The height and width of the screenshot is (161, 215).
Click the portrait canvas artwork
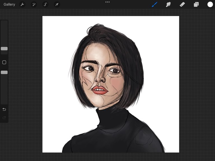(111, 84)
